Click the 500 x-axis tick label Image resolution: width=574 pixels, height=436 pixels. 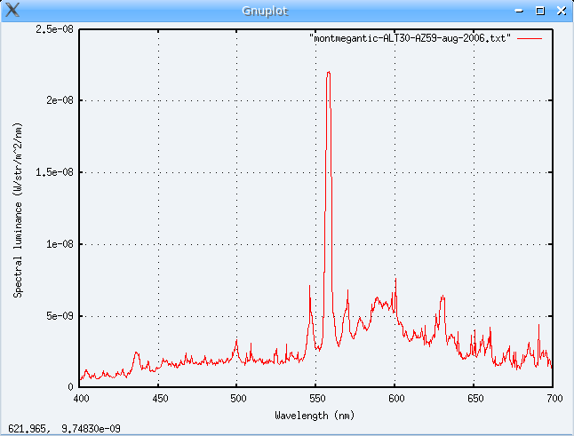(x=237, y=399)
